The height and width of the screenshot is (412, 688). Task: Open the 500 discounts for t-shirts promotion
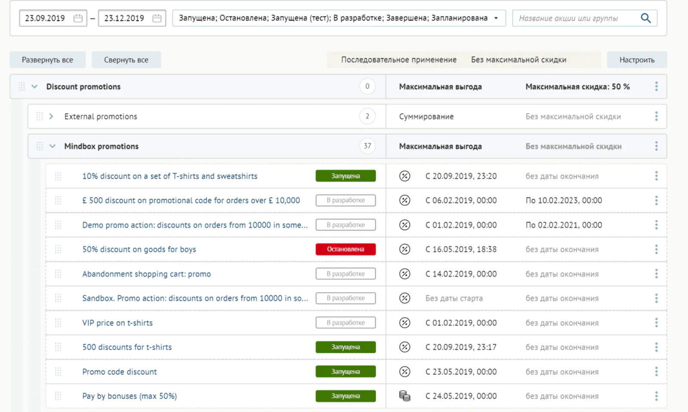(x=127, y=347)
